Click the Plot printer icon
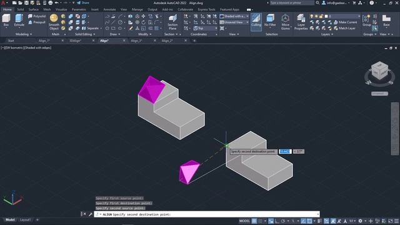Image resolution: width=400 pixels, height=225 pixels. (50, 2)
